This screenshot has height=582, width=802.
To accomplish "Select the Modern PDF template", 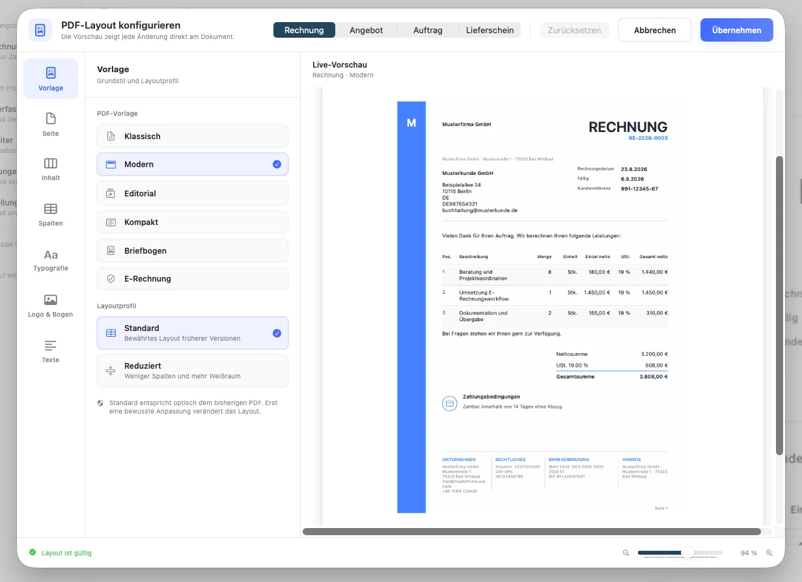I will click(193, 165).
